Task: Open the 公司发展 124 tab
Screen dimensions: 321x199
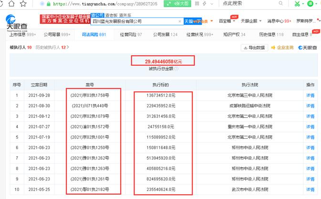Action: (165, 35)
